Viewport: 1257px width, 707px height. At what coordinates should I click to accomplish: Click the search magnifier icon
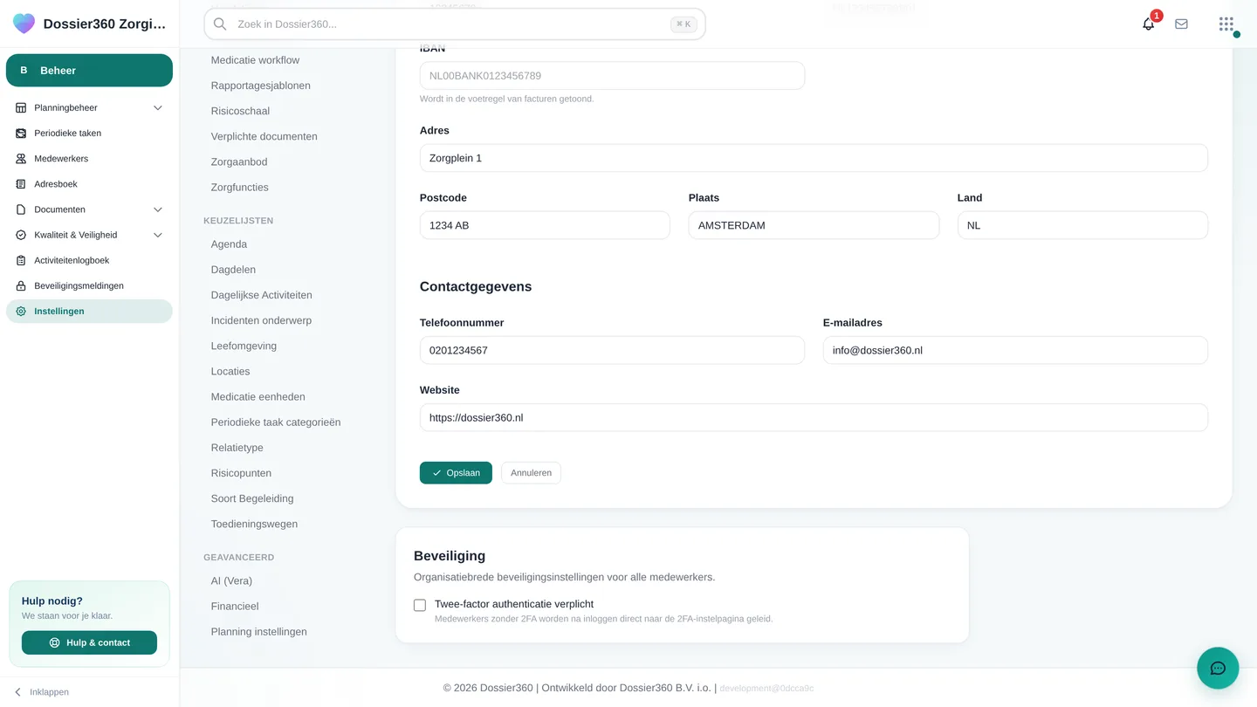220,24
